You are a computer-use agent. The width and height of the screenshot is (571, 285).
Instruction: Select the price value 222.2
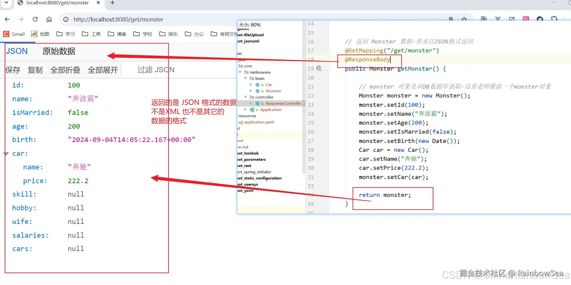(x=78, y=181)
